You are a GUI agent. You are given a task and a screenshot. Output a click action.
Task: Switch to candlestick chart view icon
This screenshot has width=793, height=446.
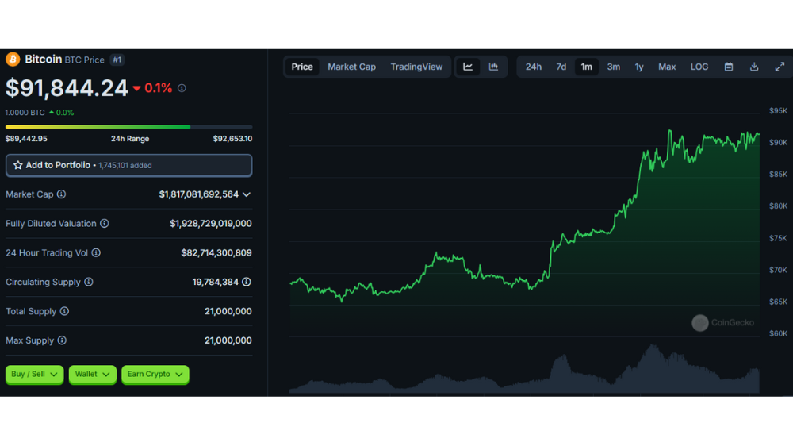pos(493,67)
